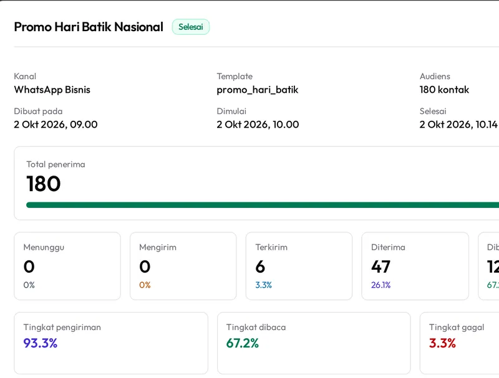Select the 0 count under Mengirim

(145, 267)
